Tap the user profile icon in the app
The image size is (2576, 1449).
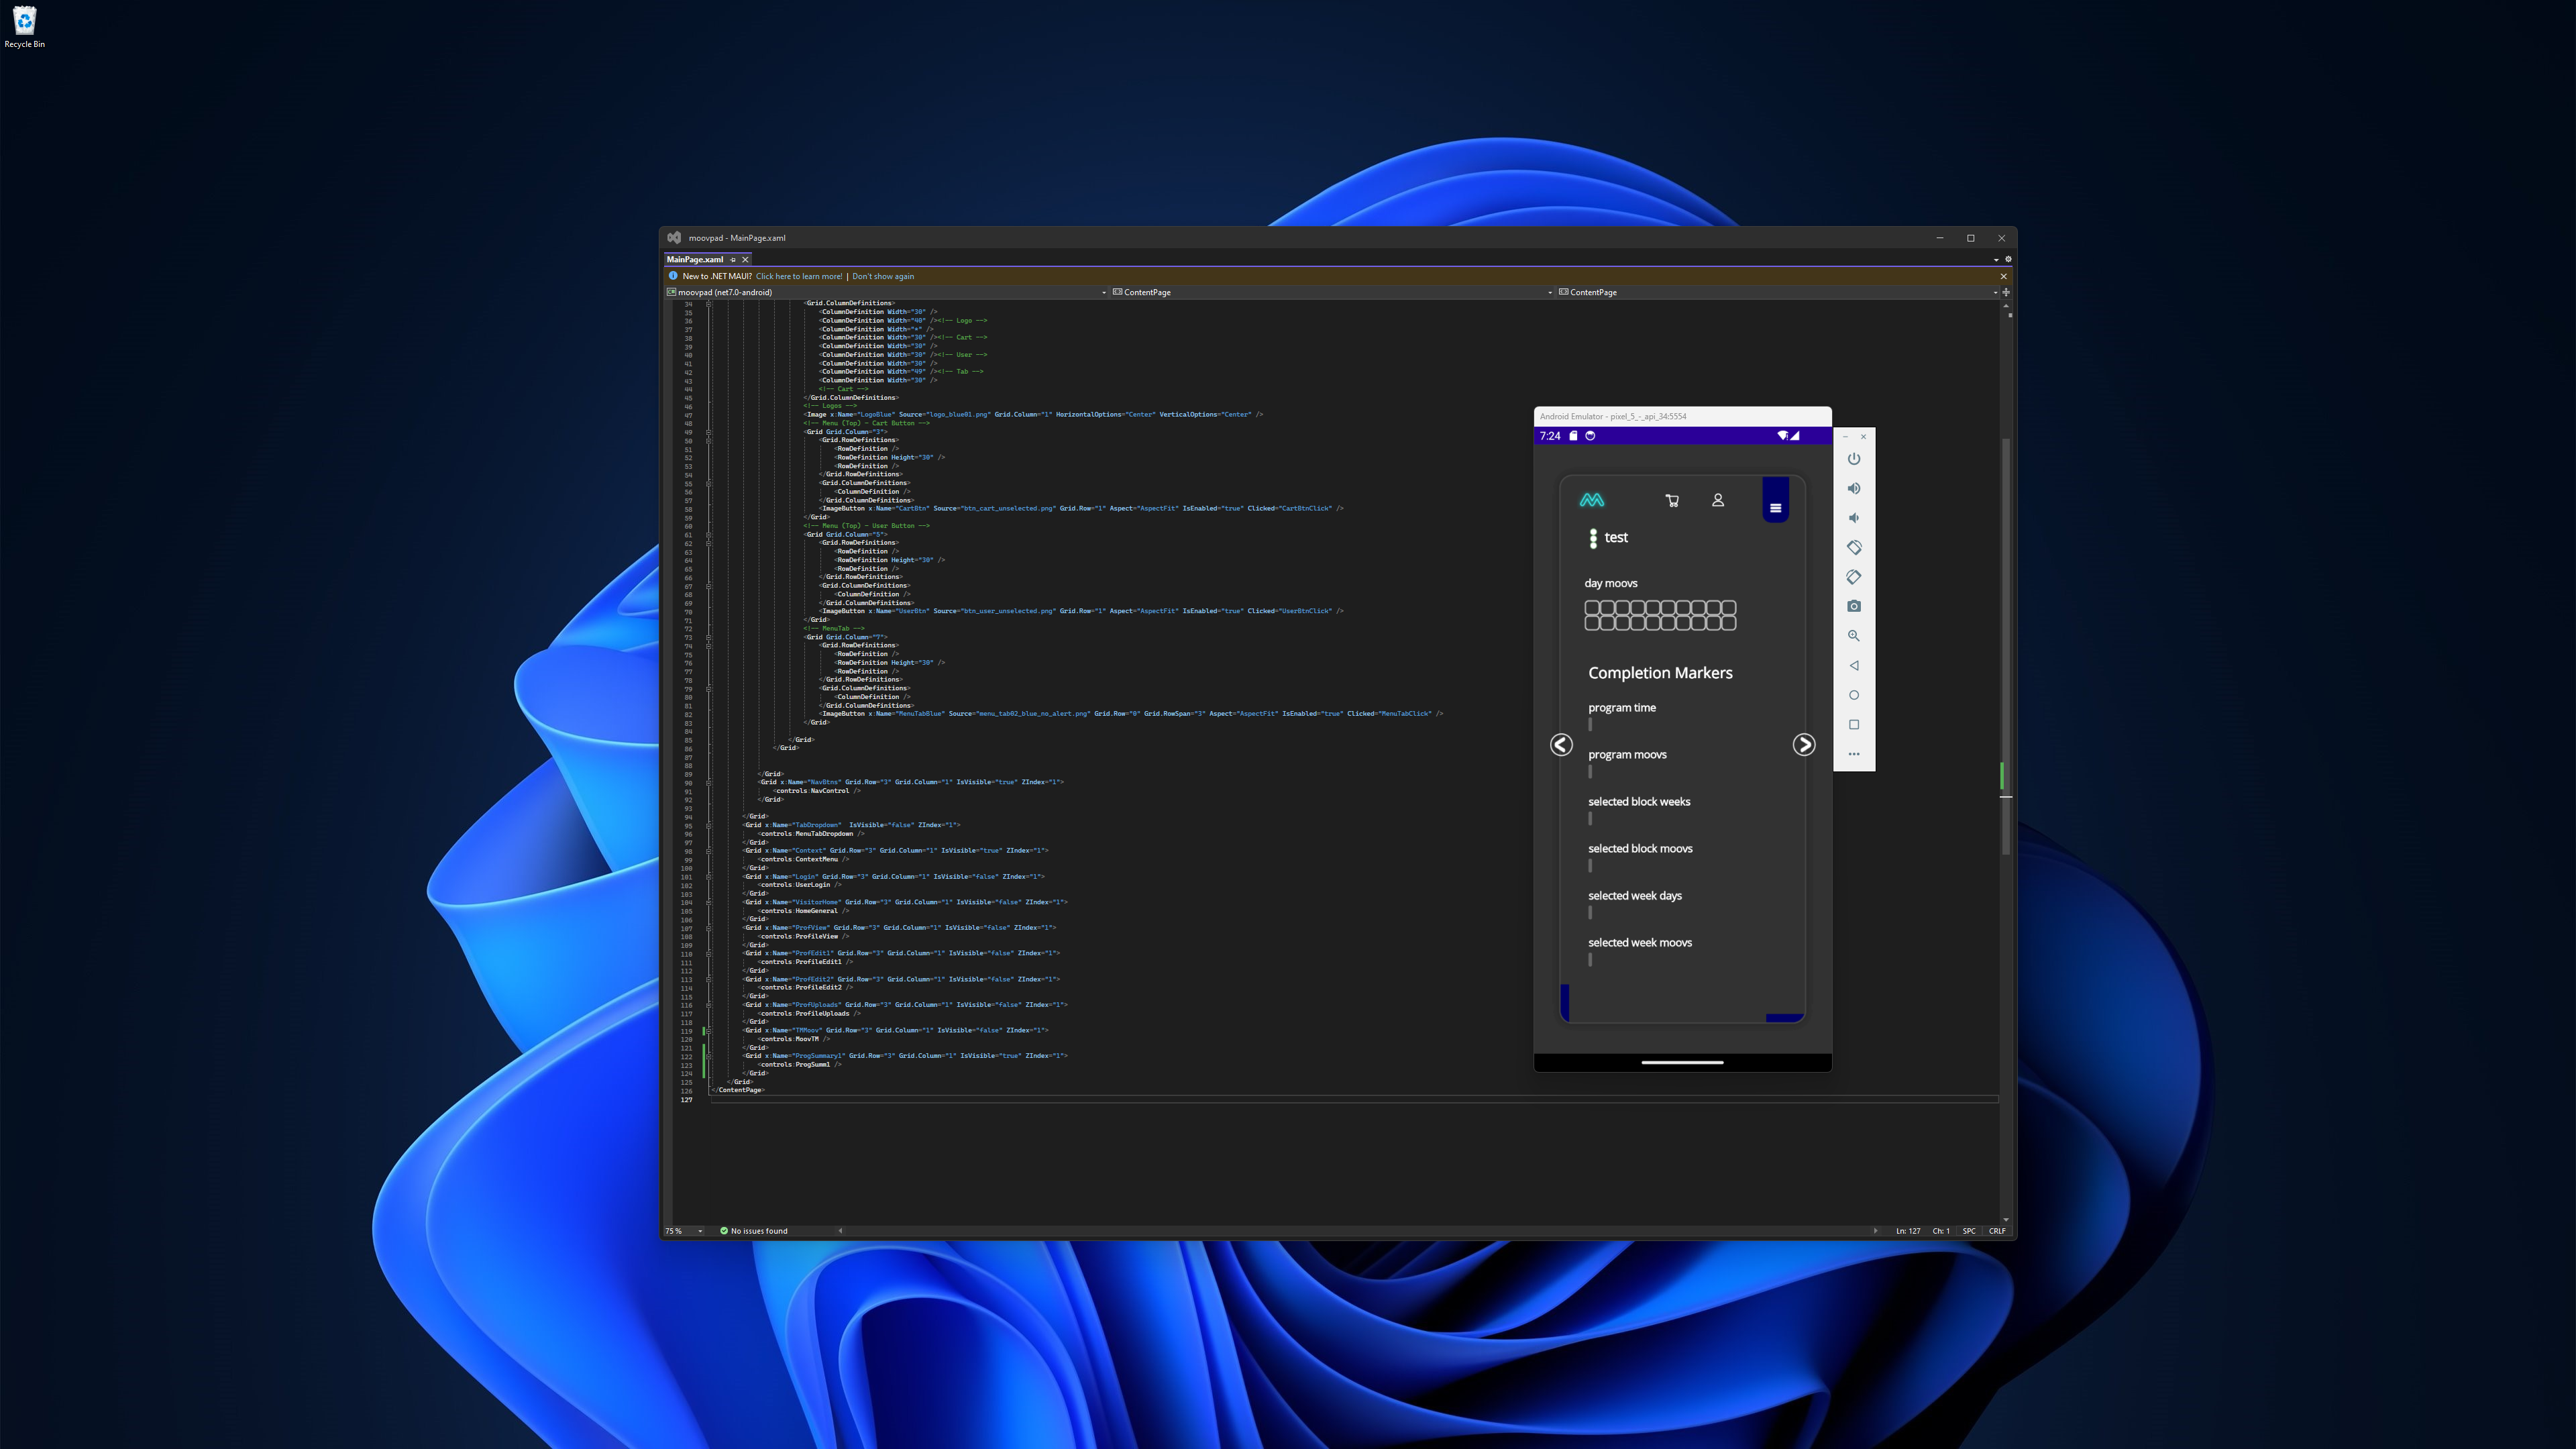click(x=1718, y=500)
